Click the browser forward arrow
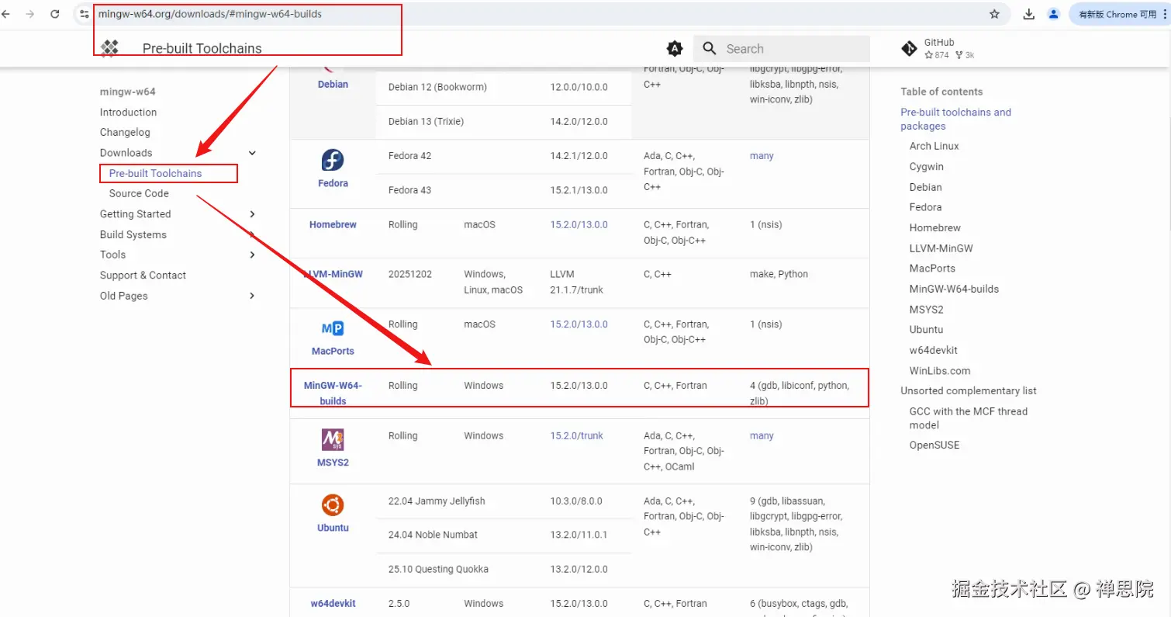This screenshot has height=617, width=1171. click(30, 14)
